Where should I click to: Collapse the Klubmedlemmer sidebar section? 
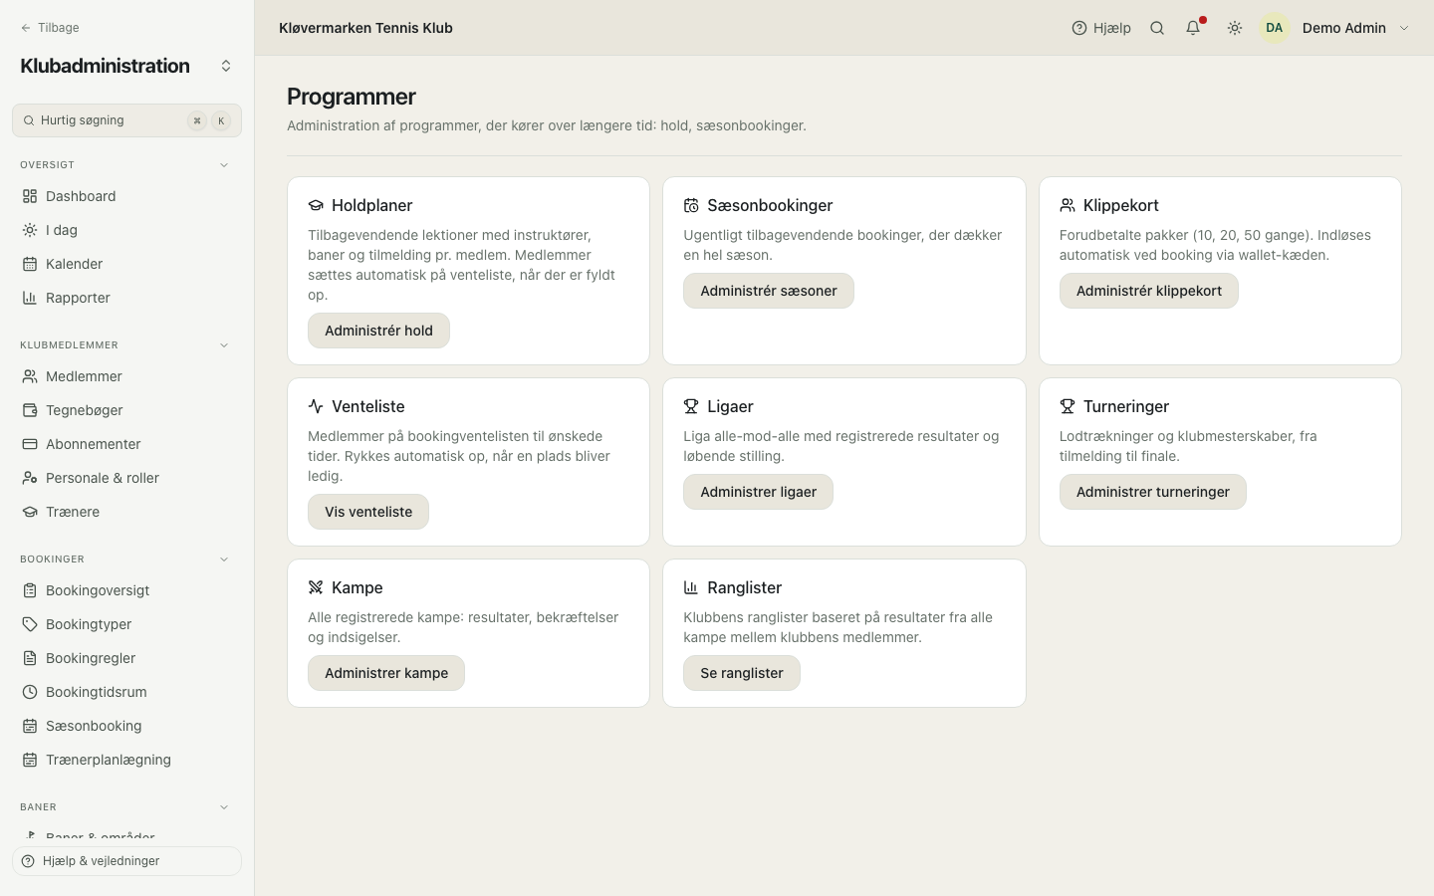[224, 345]
